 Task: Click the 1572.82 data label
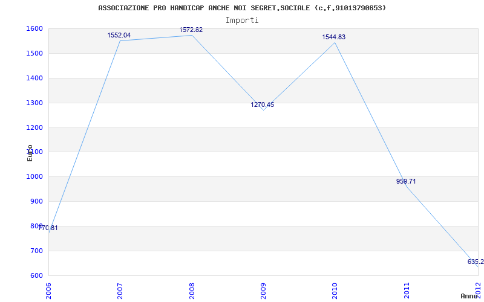tap(191, 30)
